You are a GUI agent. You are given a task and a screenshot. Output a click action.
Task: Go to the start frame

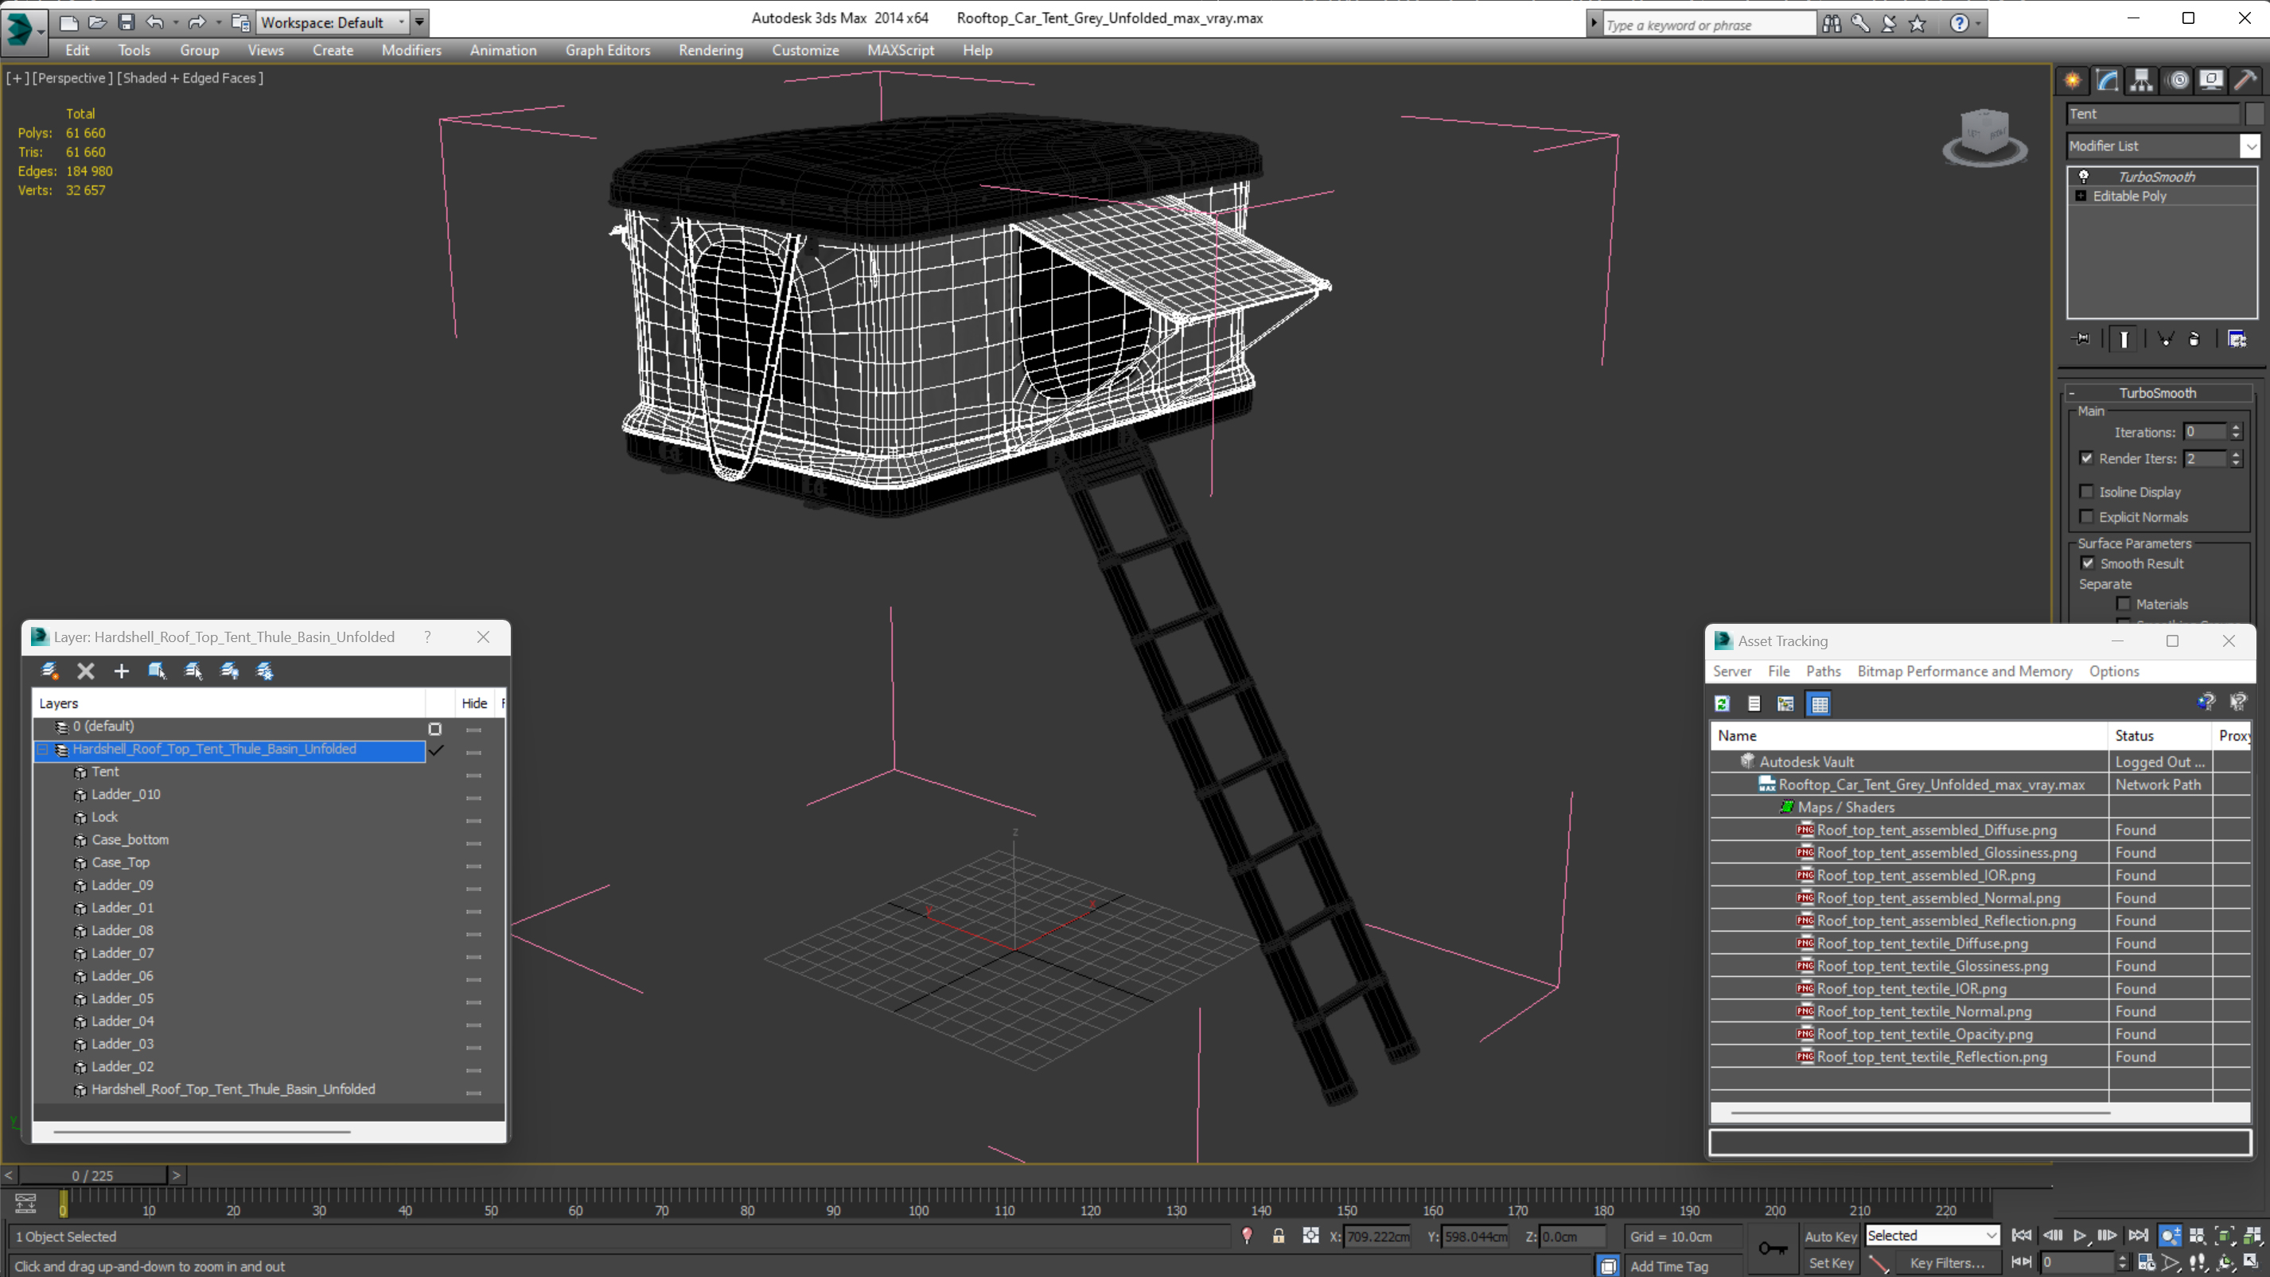(x=2022, y=1236)
